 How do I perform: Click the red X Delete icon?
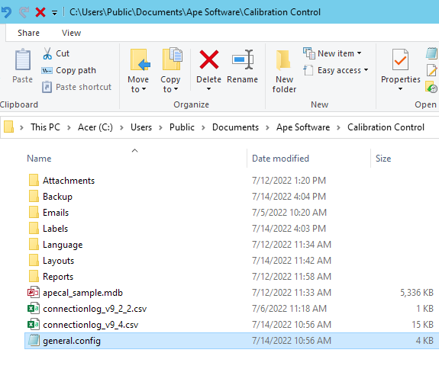tap(209, 59)
